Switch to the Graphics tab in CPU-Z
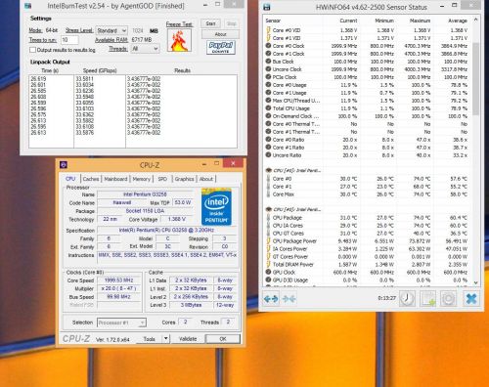The image size is (489, 387). click(184, 179)
